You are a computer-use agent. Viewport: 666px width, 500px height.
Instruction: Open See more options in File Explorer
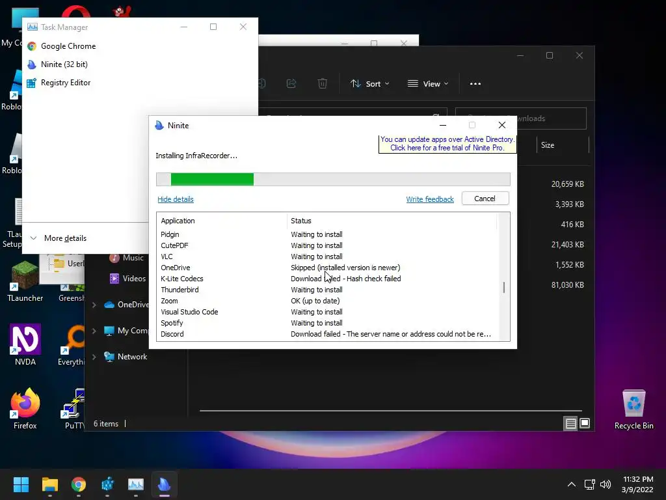[475, 84]
